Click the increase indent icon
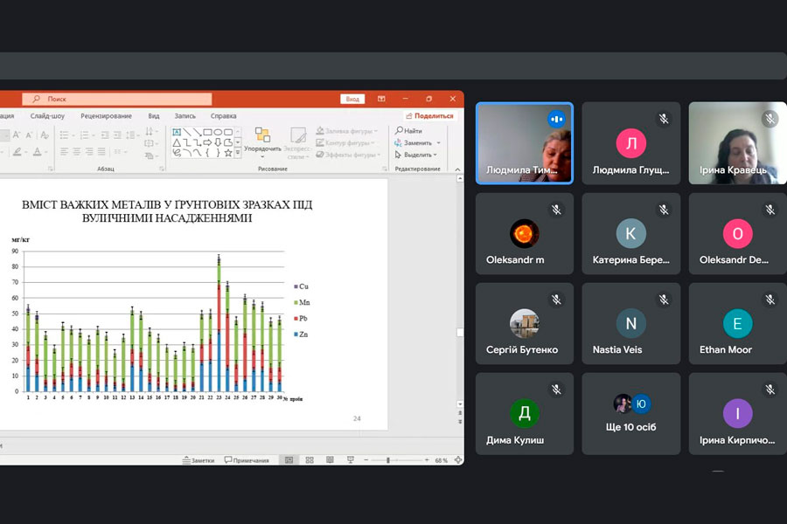 (117, 134)
